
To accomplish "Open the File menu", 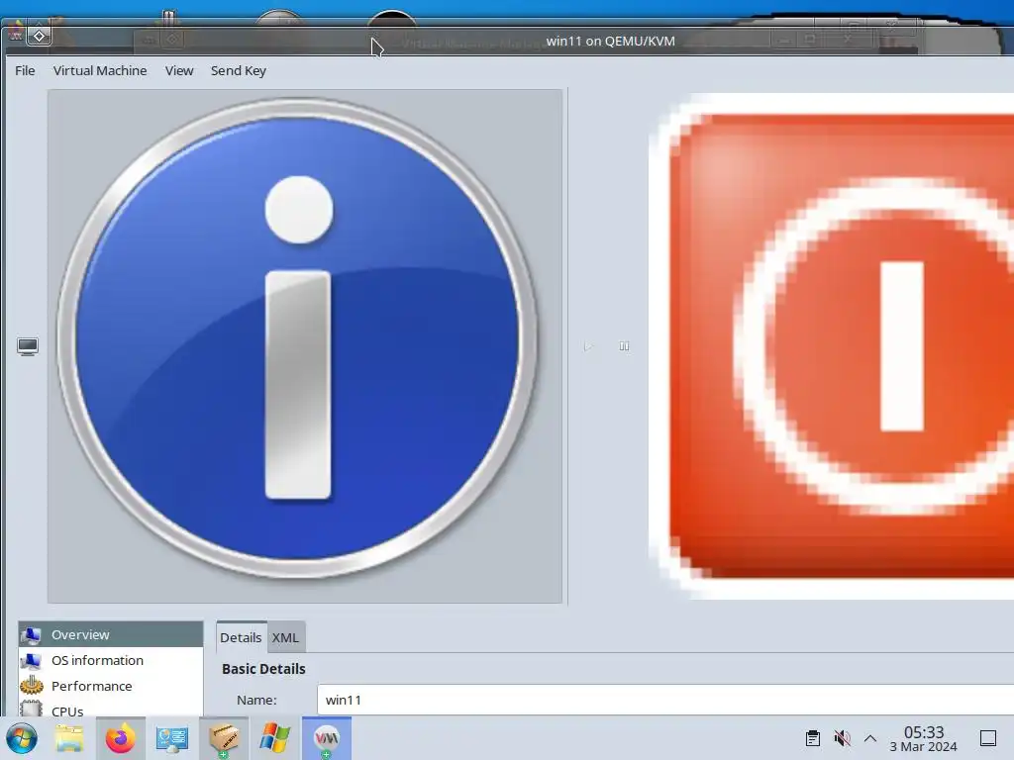I will (25, 70).
